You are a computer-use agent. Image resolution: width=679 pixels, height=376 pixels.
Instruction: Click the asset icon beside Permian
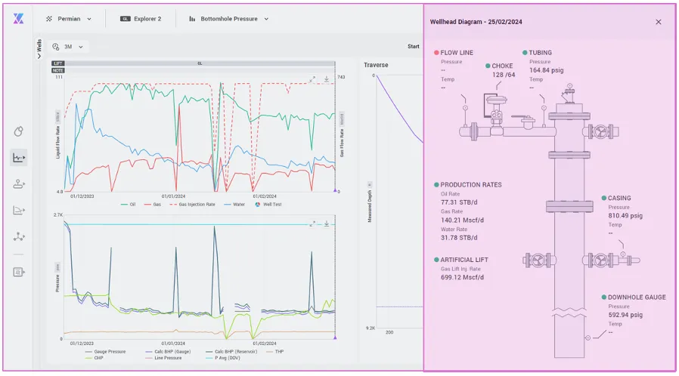(49, 19)
